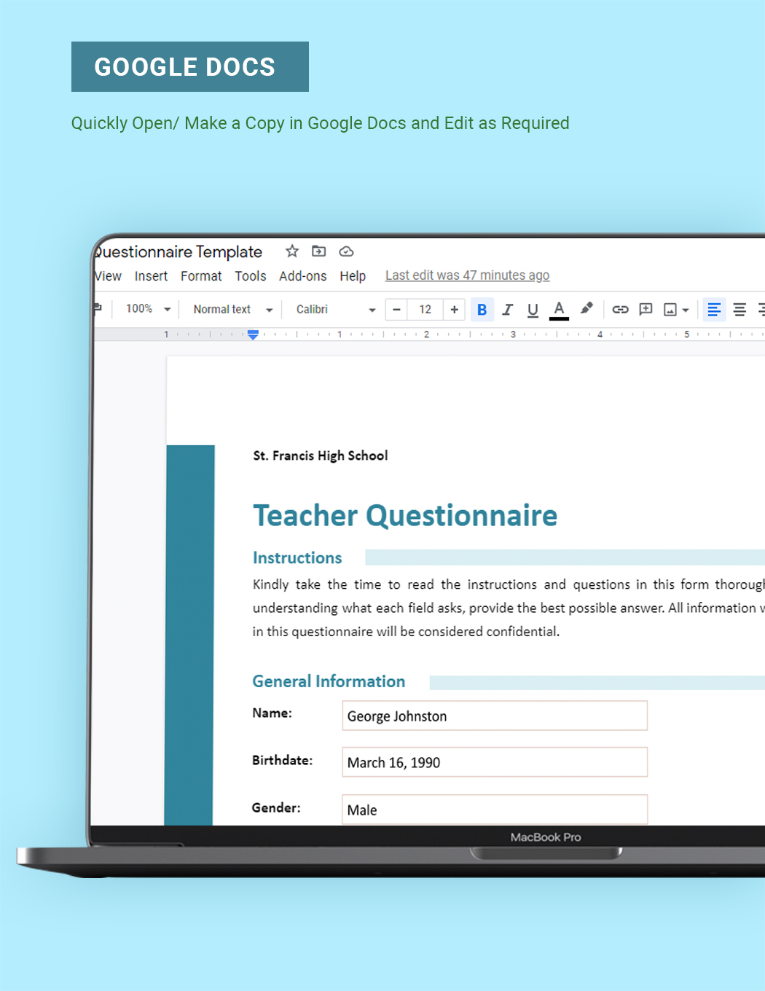The width and height of the screenshot is (765, 991).
Task: Toggle italic formatting
Action: tap(507, 309)
